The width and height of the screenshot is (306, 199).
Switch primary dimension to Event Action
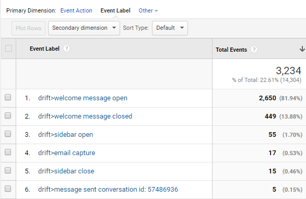76,10
